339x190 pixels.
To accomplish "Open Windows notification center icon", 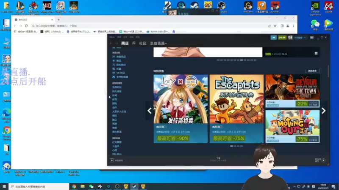I will [333, 186].
